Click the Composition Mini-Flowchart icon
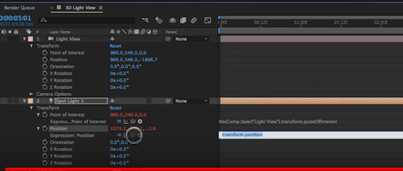Screen dimensions: 403x171 point(145,20)
